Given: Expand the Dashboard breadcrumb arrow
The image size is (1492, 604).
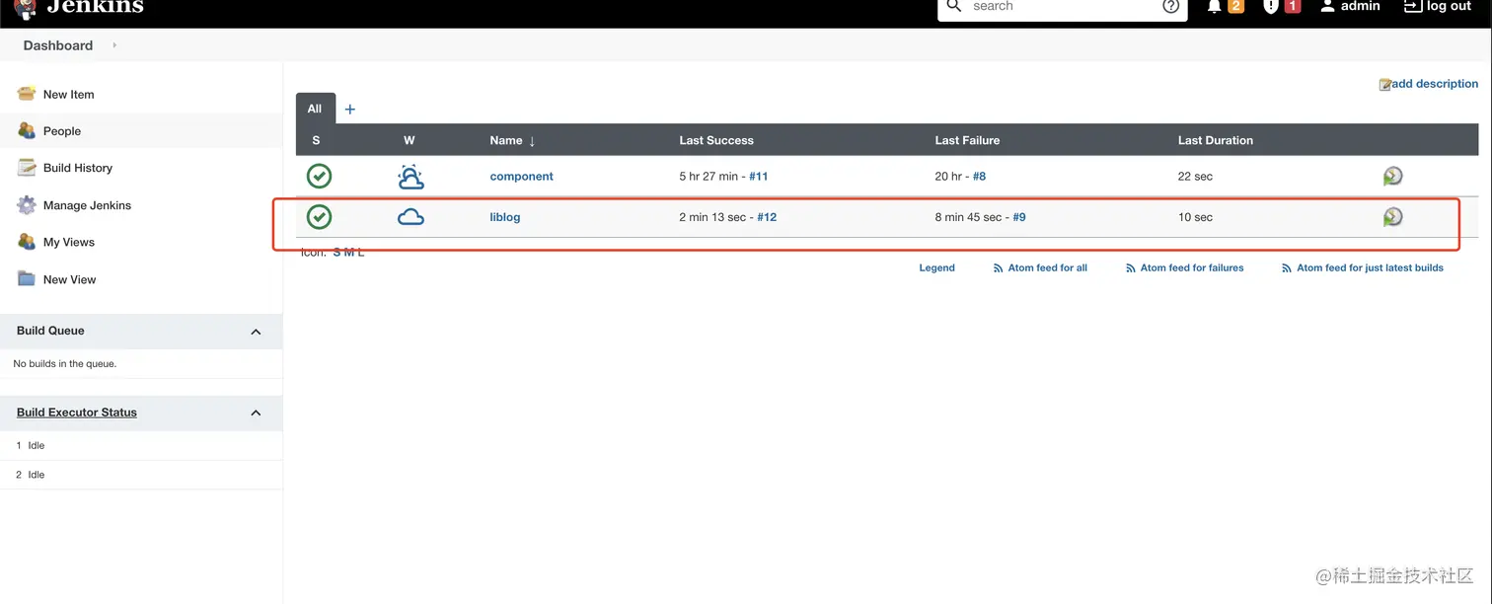Looking at the screenshot, I should point(114,45).
